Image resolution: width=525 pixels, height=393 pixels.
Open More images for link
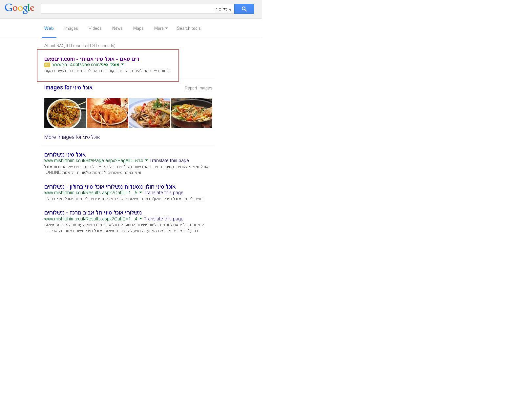tap(72, 137)
